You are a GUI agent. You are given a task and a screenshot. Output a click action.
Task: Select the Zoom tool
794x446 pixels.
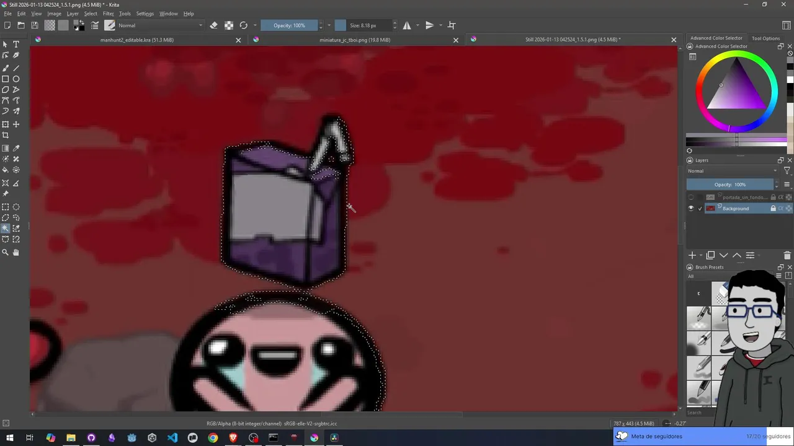tap(6, 252)
